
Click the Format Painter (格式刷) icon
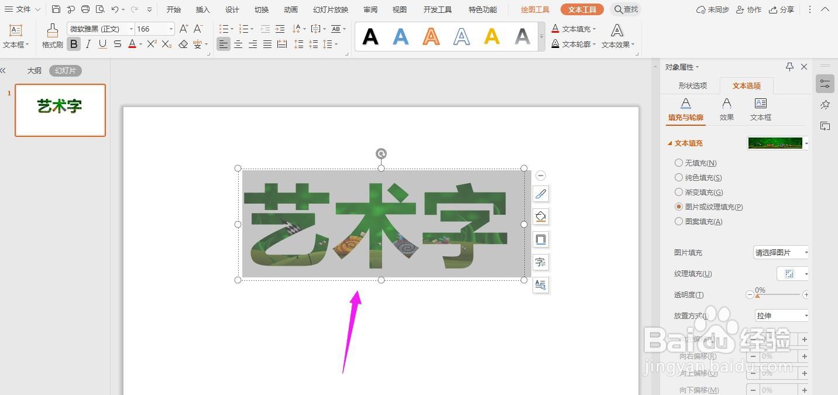(x=52, y=30)
